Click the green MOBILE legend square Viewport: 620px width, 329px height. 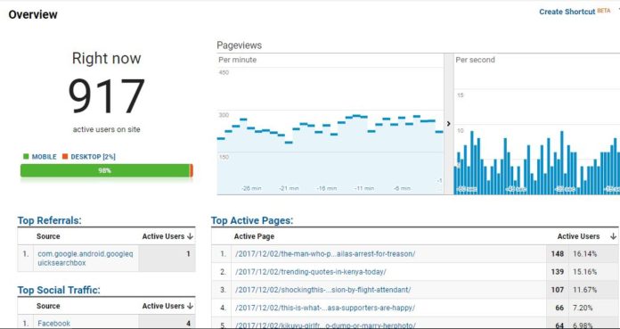point(26,156)
